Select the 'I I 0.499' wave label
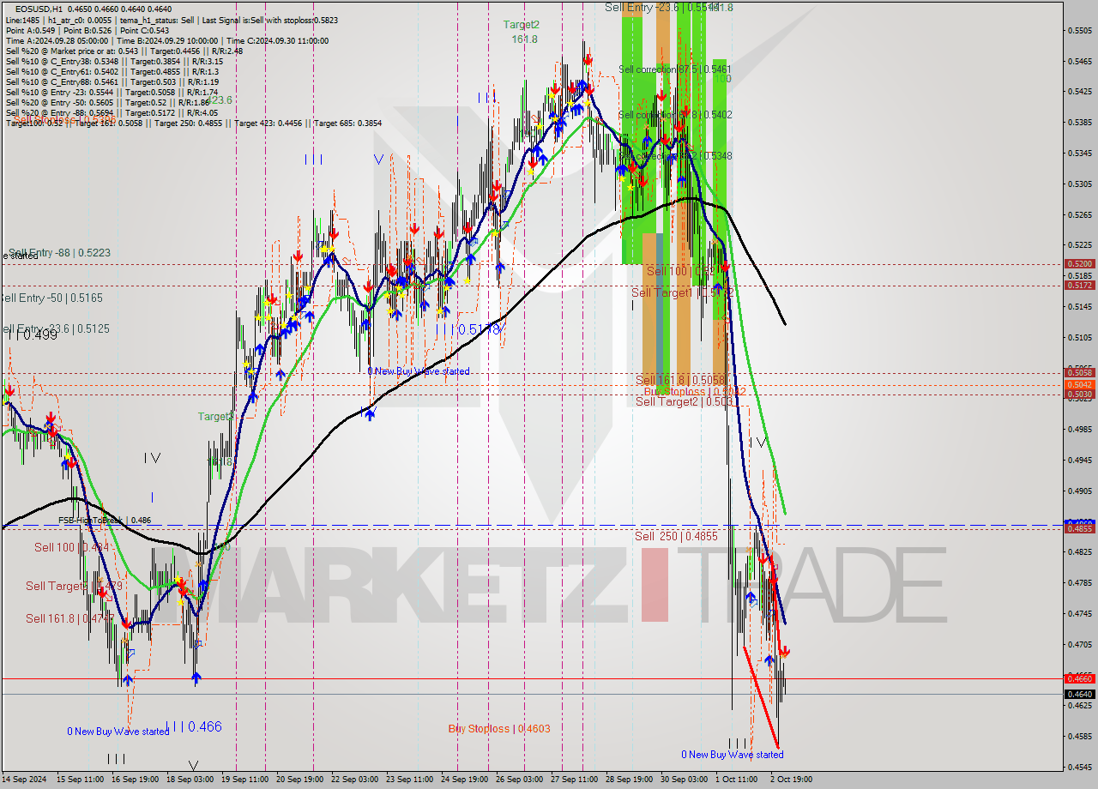The height and width of the screenshot is (789, 1098). pyautogui.click(x=33, y=335)
